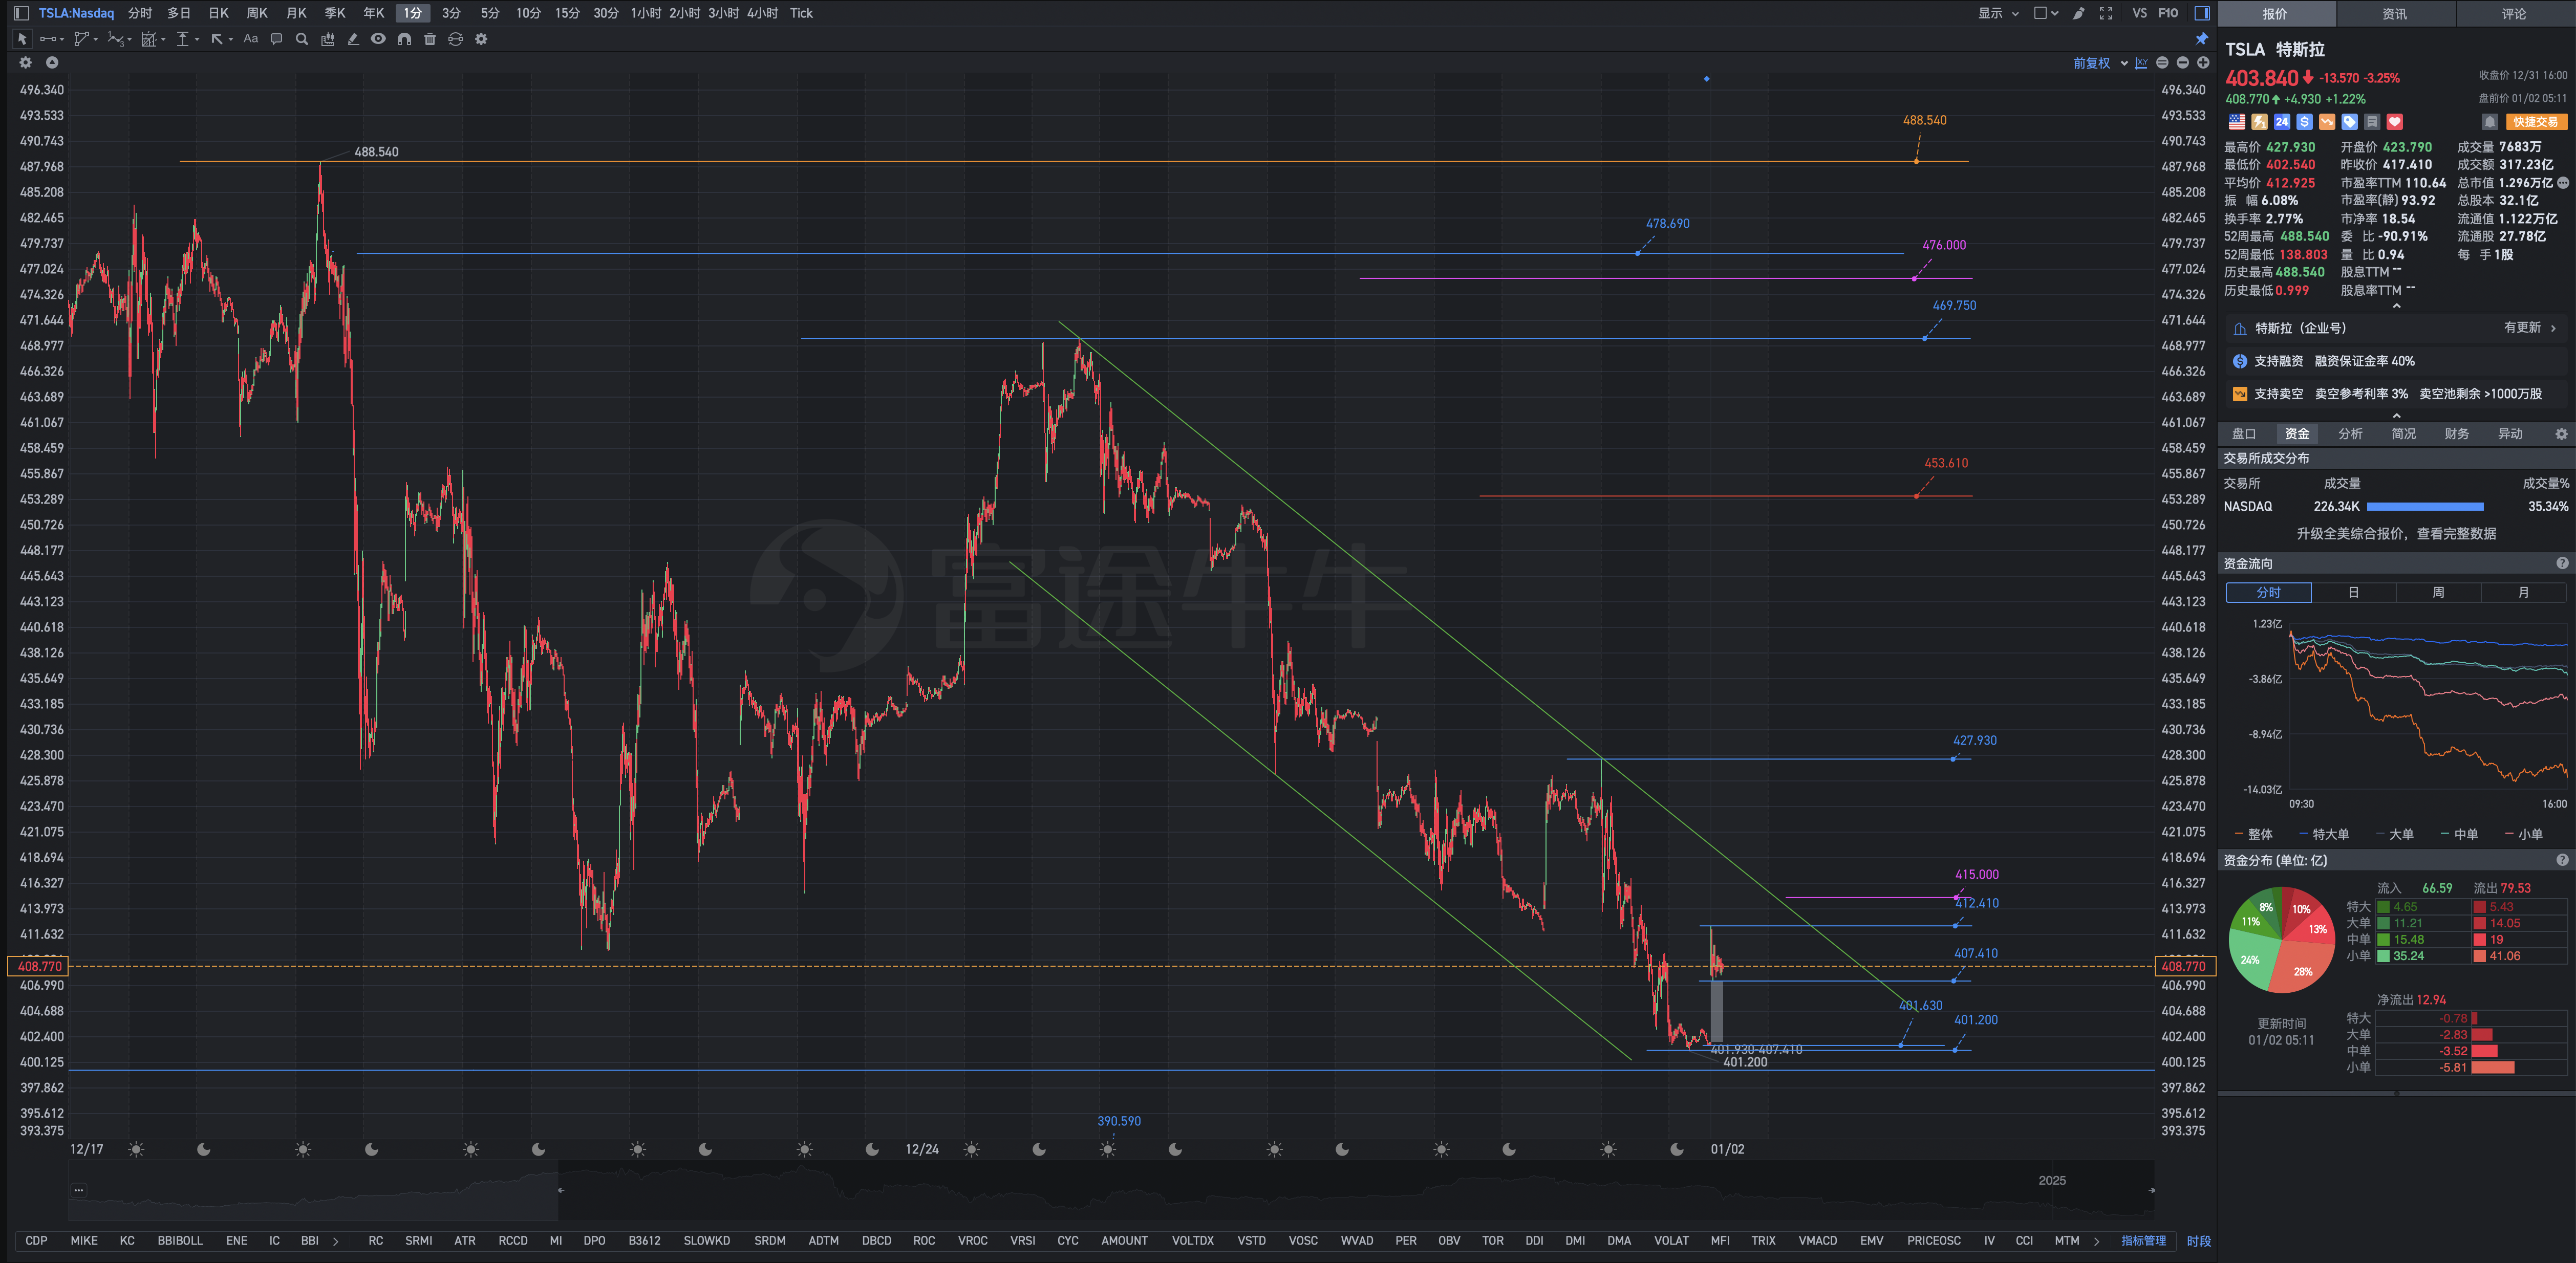Enable the magnet snap tool
The width and height of the screenshot is (2576, 1263).
tap(404, 39)
